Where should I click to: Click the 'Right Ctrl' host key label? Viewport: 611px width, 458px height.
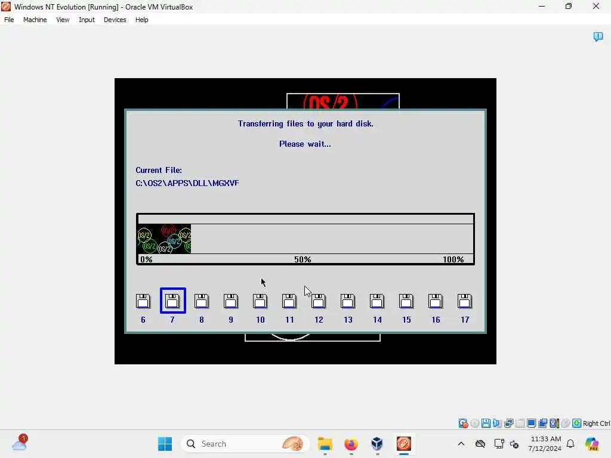tap(596, 423)
